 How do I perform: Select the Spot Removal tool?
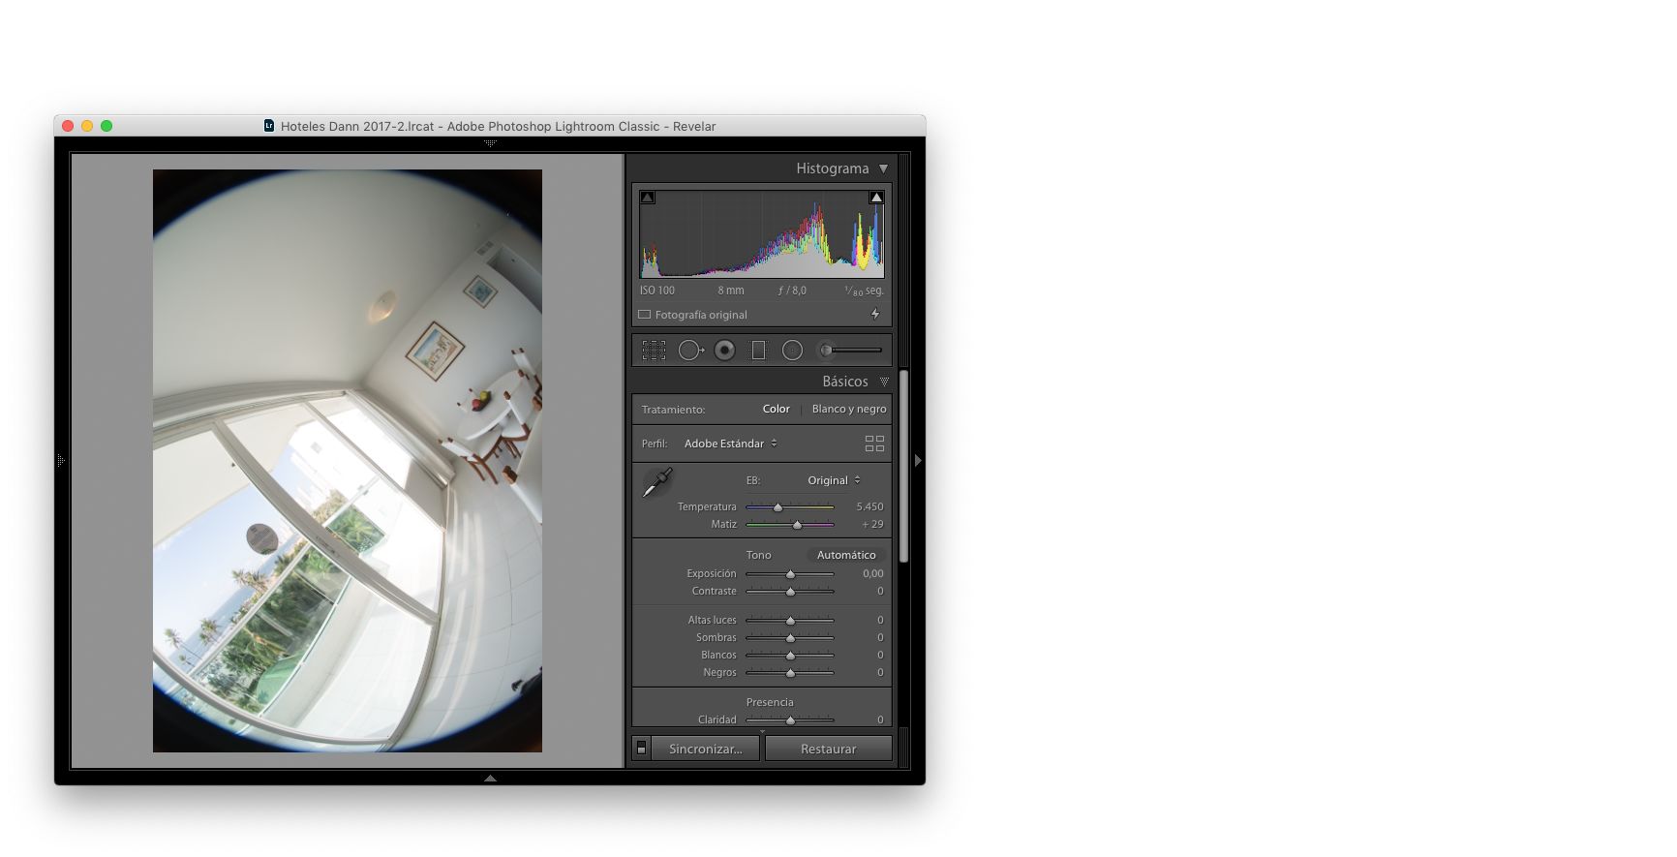[689, 351]
